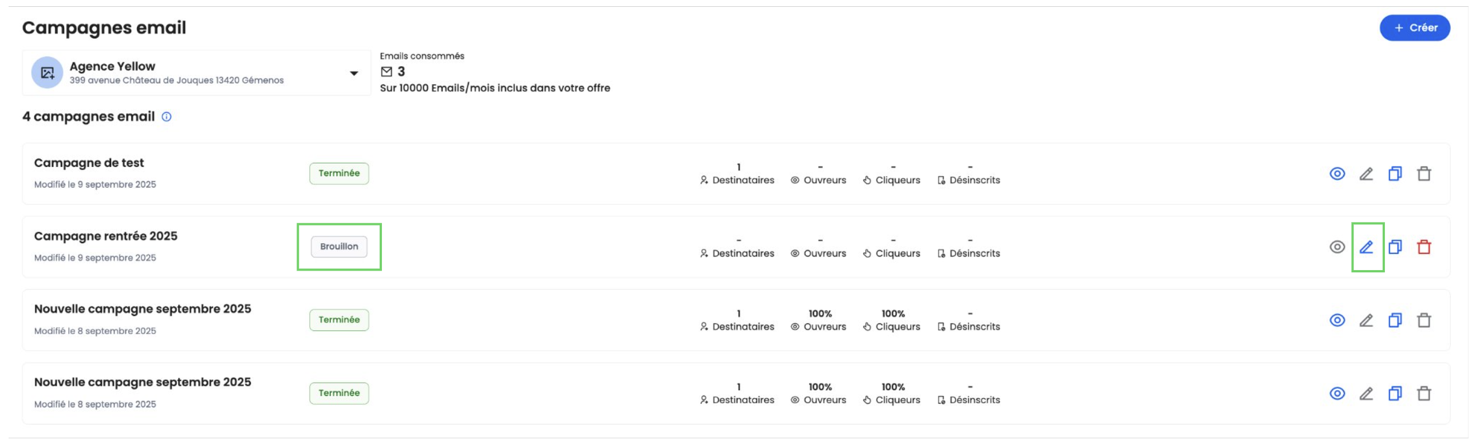Delete the Campagne de test campaign
Image resolution: width=1476 pixels, height=444 pixels.
[x=1424, y=173]
